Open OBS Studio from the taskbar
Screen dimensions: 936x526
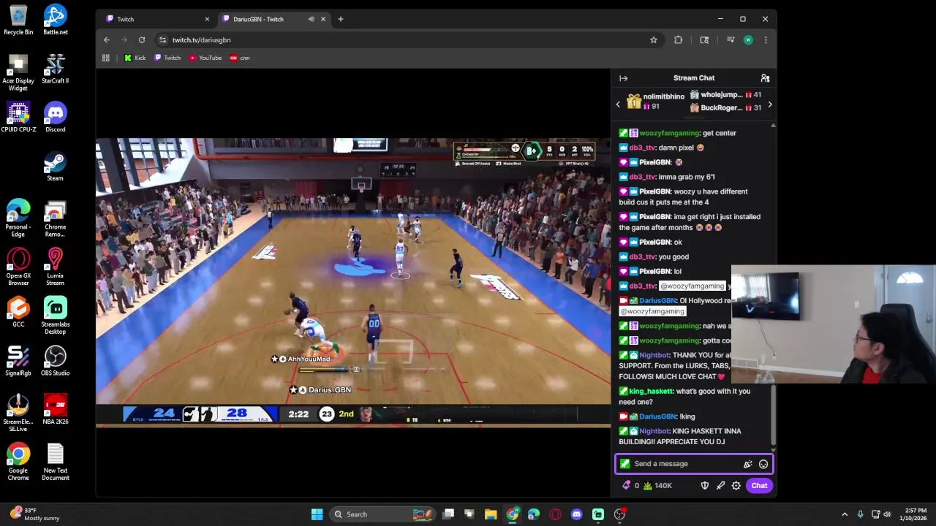[x=619, y=514]
